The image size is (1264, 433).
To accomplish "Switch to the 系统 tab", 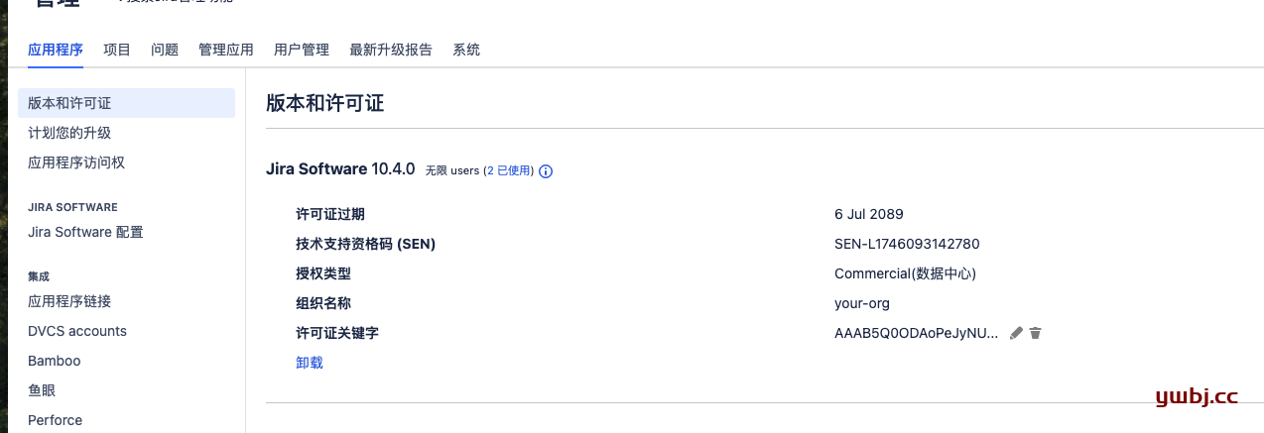I will (466, 50).
